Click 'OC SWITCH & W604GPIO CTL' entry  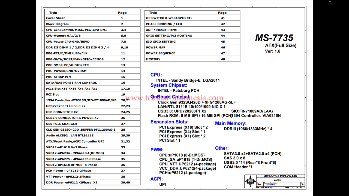click(x=192, y=18)
